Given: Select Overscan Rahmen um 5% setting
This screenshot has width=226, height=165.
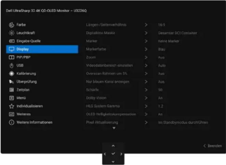Looking at the screenshot, I should [x=107, y=74].
